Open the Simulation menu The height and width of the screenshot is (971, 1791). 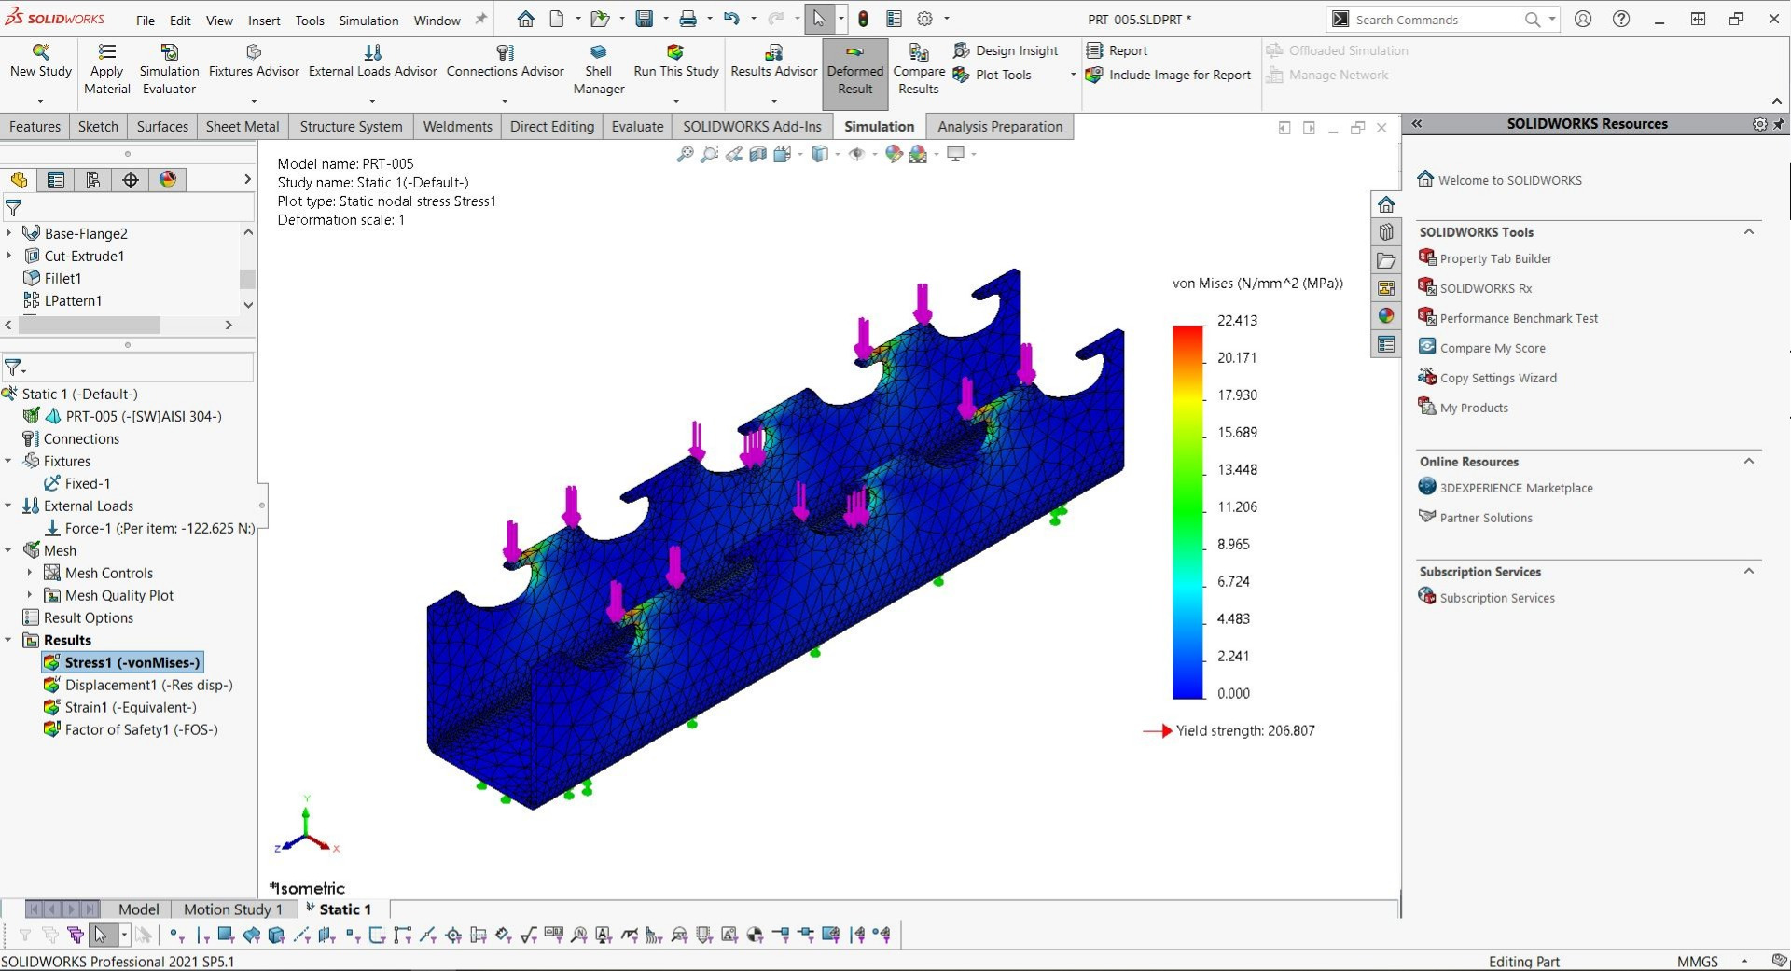click(368, 20)
